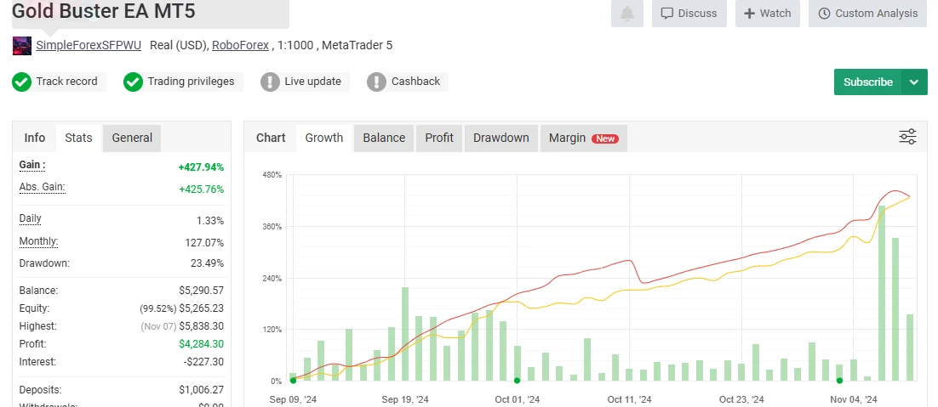Click the bell notification icon
The height and width of the screenshot is (407, 938).
(626, 14)
